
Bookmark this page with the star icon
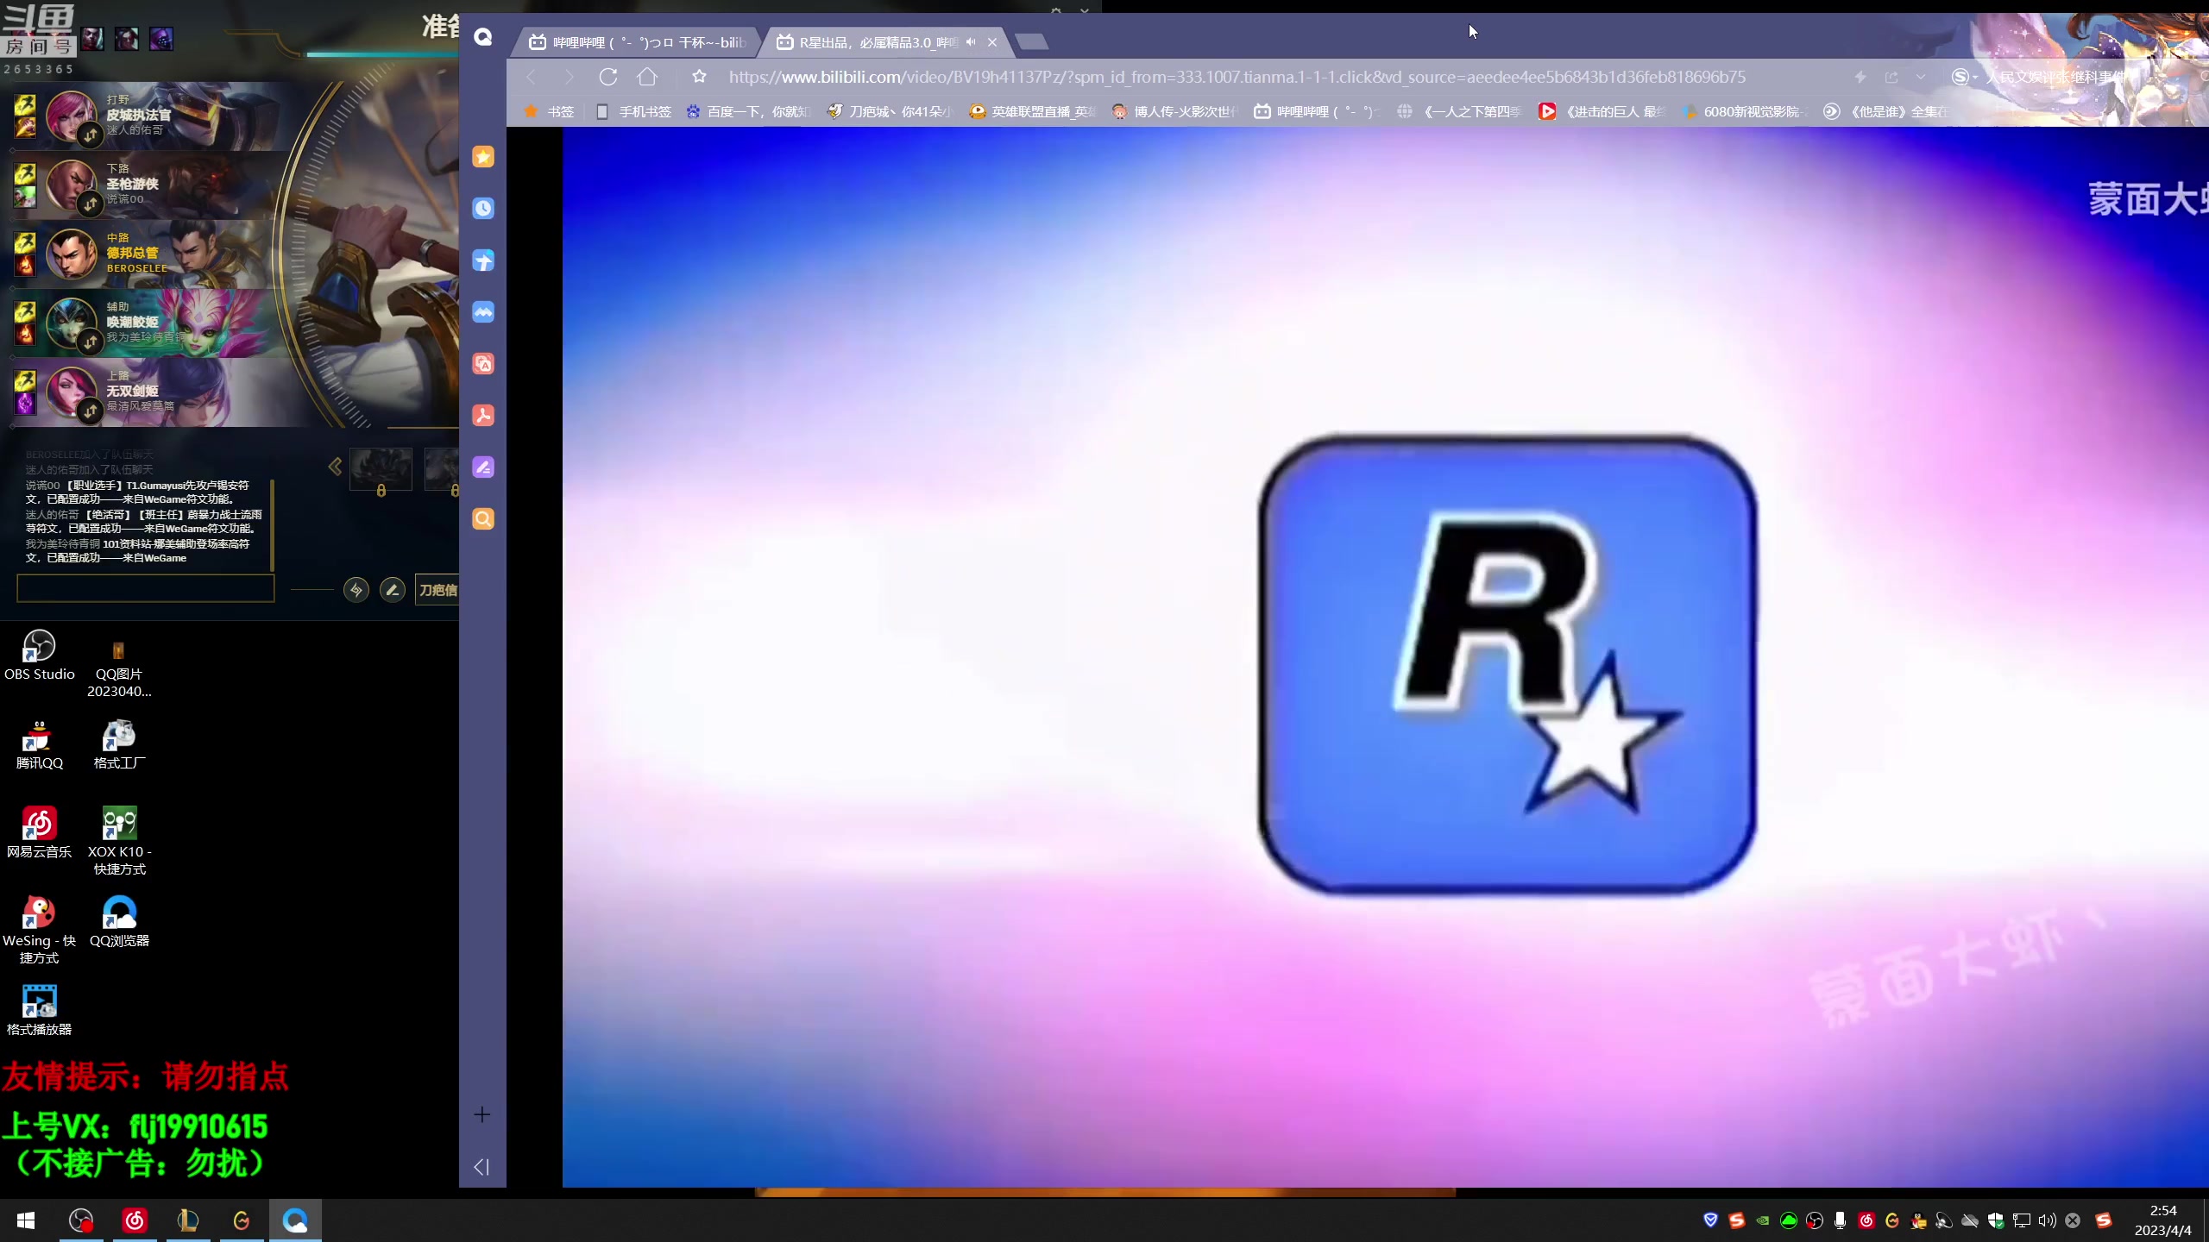699,77
